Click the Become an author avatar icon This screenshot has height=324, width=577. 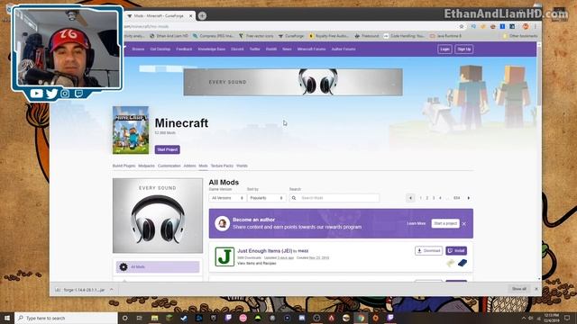223,223
